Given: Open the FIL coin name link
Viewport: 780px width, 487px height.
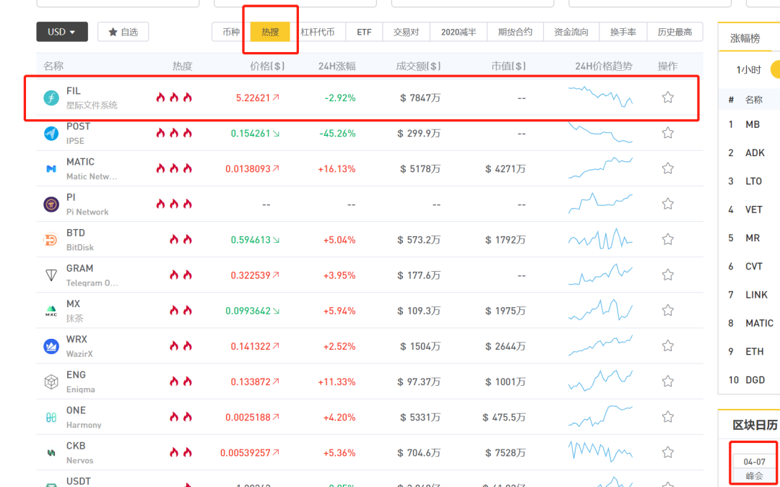Looking at the screenshot, I should (73, 91).
